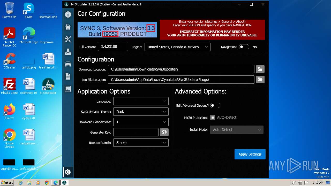Screen dimensions: 331x186
Task: Open coldminute.rtf desktop file
Action: (x=29, y=86)
